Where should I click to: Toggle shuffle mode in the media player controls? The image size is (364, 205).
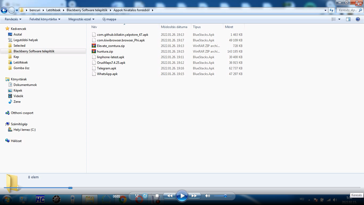click(137, 196)
